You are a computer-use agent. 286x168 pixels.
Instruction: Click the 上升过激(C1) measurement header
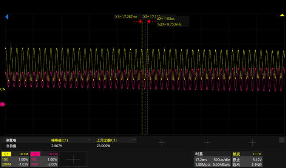(x=106, y=140)
